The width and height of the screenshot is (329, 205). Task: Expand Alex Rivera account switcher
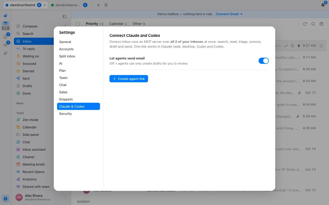pos(41,197)
